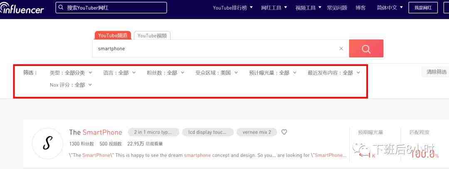The width and height of the screenshot is (449, 169).
Task: Click the 预期曝光量 column label
Action: [370, 132]
